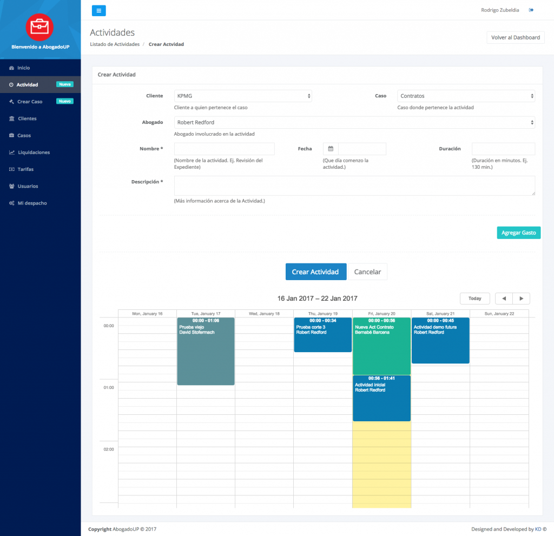The height and width of the screenshot is (536, 554).
Task: Open Tarifas in the sidebar menu
Action: coord(40,169)
